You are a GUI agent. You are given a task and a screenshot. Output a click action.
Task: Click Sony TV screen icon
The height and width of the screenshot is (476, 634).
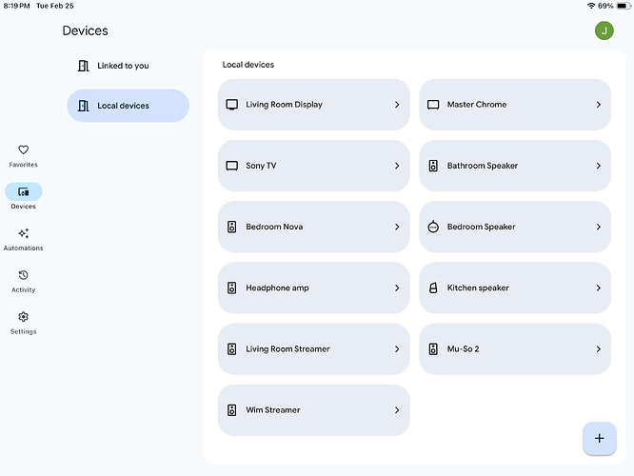coord(231,166)
